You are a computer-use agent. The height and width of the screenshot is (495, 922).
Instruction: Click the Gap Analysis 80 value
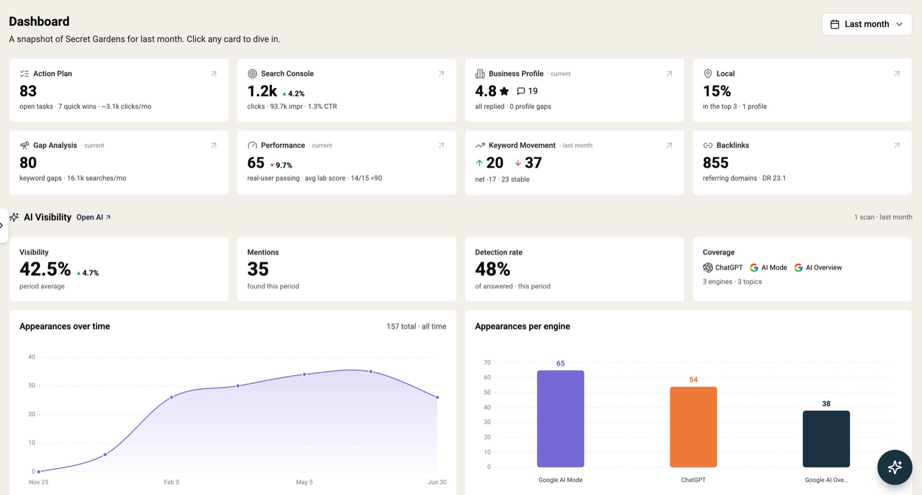click(28, 163)
